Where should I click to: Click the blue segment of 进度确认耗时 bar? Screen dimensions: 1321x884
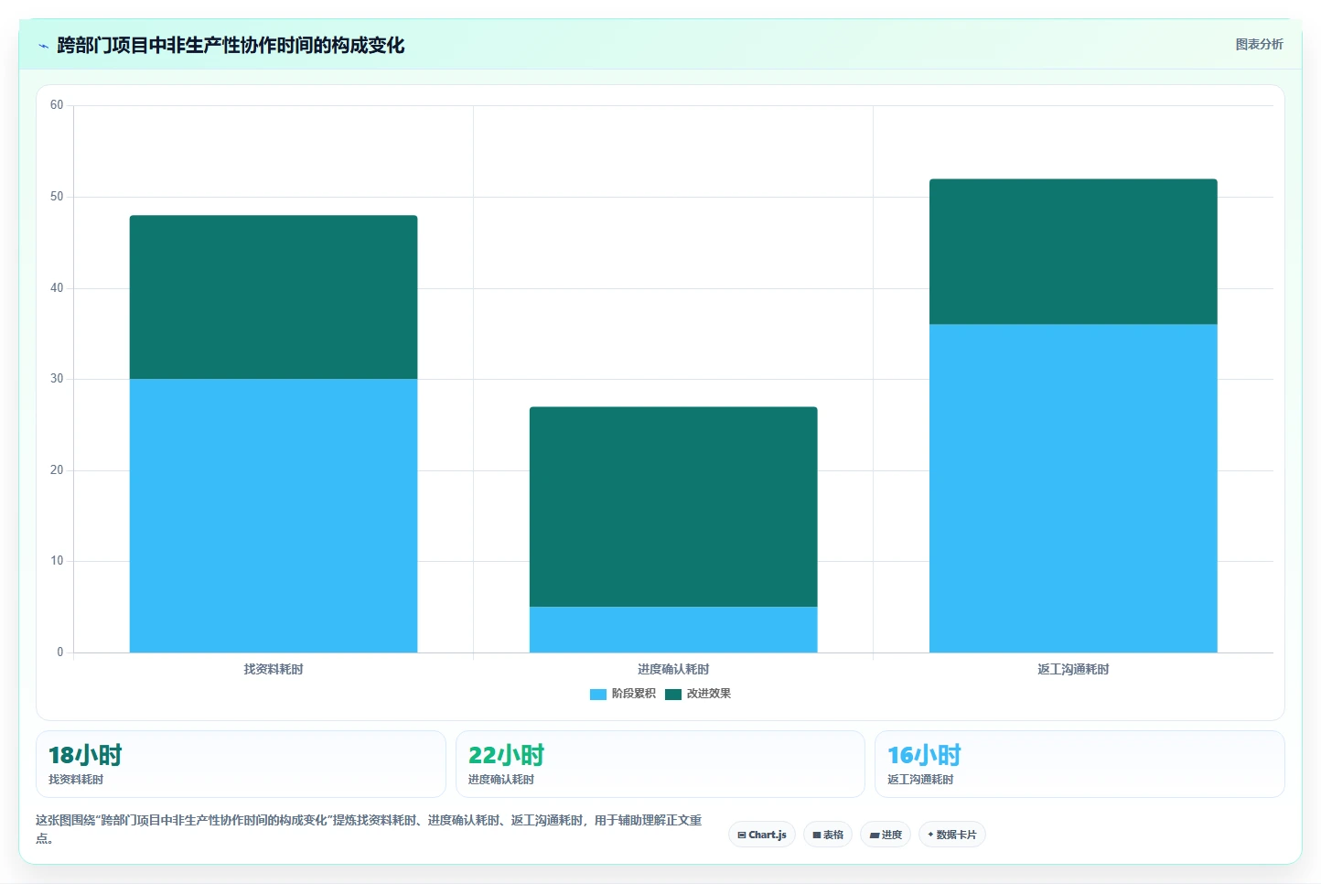click(673, 630)
